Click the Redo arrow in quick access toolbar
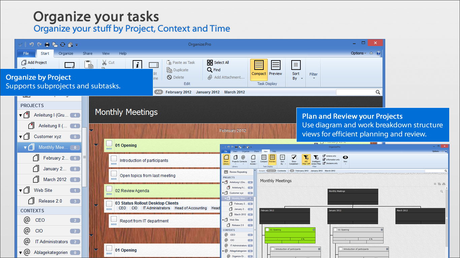Image resolution: width=460 pixels, height=258 pixels. pyautogui.click(x=39, y=44)
